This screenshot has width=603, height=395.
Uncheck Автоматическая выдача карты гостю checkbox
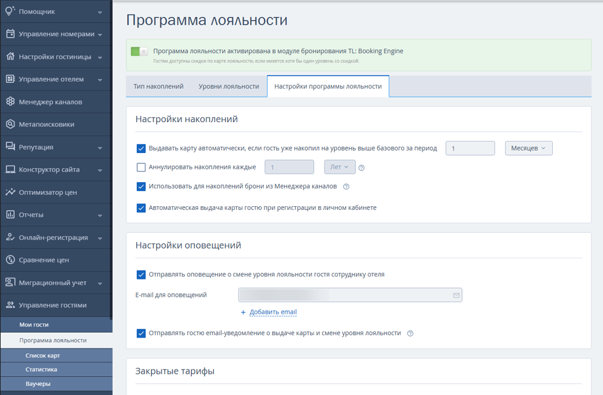[x=141, y=208]
